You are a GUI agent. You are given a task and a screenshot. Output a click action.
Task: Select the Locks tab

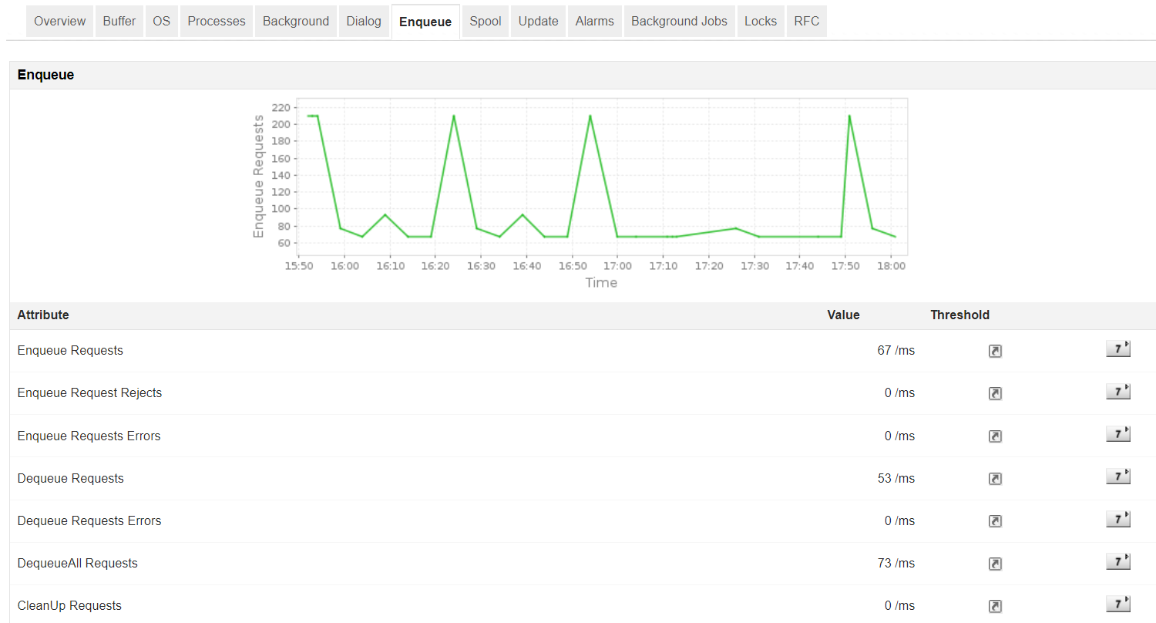(761, 21)
